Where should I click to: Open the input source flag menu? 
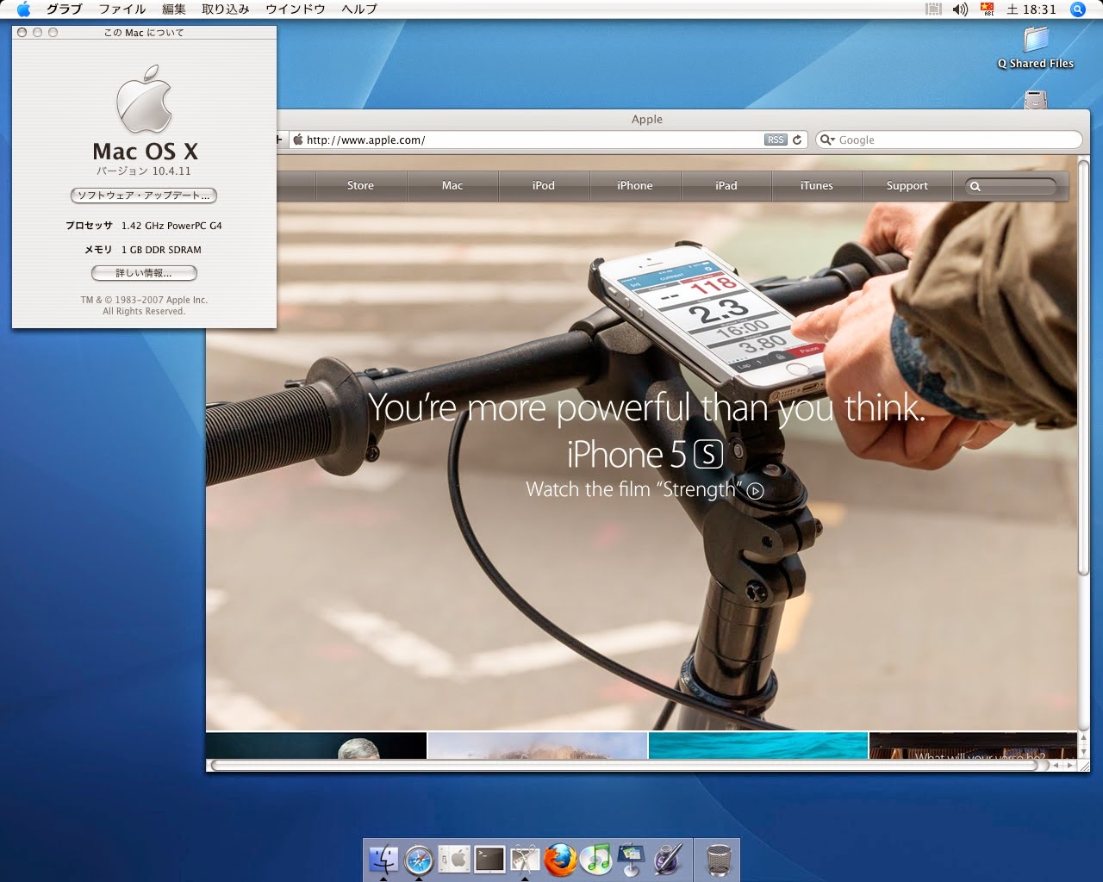point(988,9)
